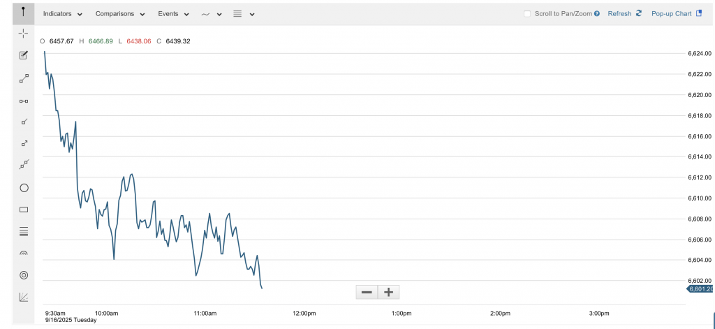Select the trend line drawing tool

(23, 78)
